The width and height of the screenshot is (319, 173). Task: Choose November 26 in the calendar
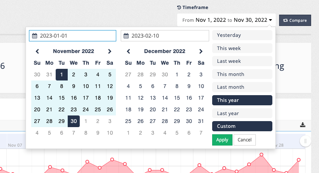pyautogui.click(x=110, y=109)
